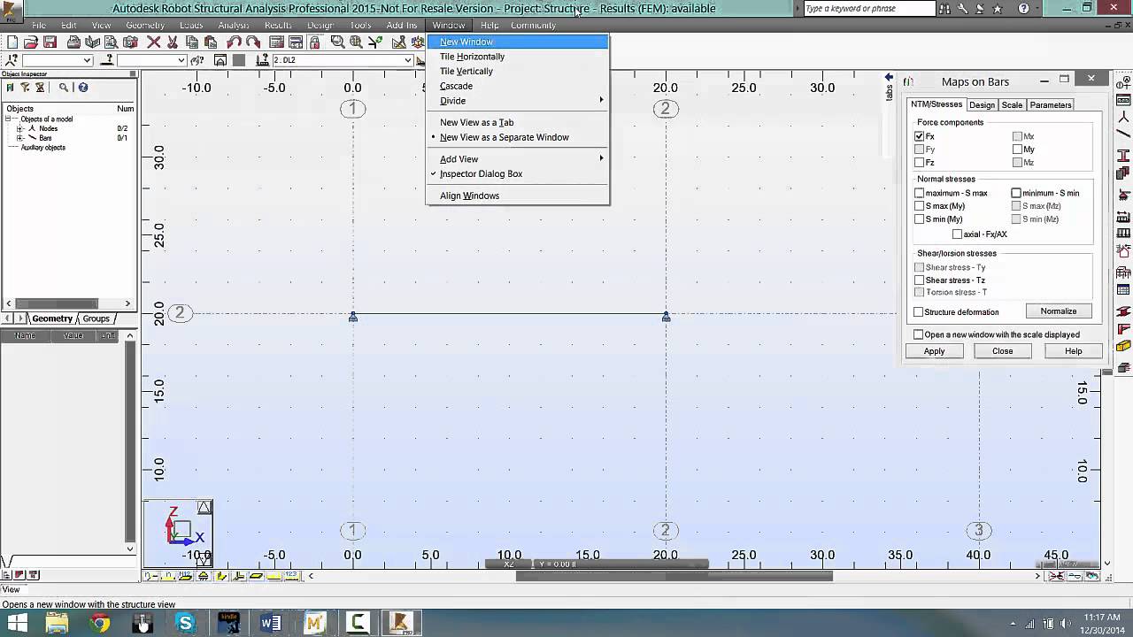Open the Print preview icon
The height and width of the screenshot is (637, 1133).
coord(111,42)
